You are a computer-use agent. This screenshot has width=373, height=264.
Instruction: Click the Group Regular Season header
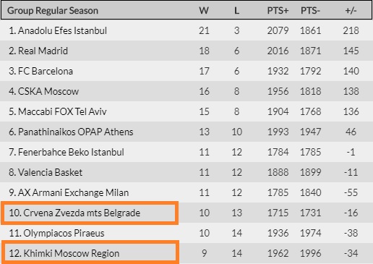click(x=53, y=11)
